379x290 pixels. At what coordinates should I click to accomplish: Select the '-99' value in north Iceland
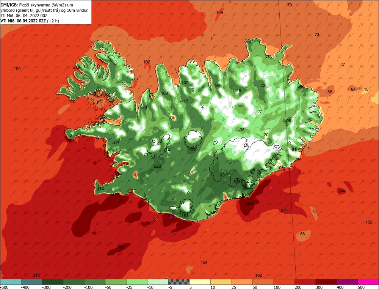[x=217, y=85]
